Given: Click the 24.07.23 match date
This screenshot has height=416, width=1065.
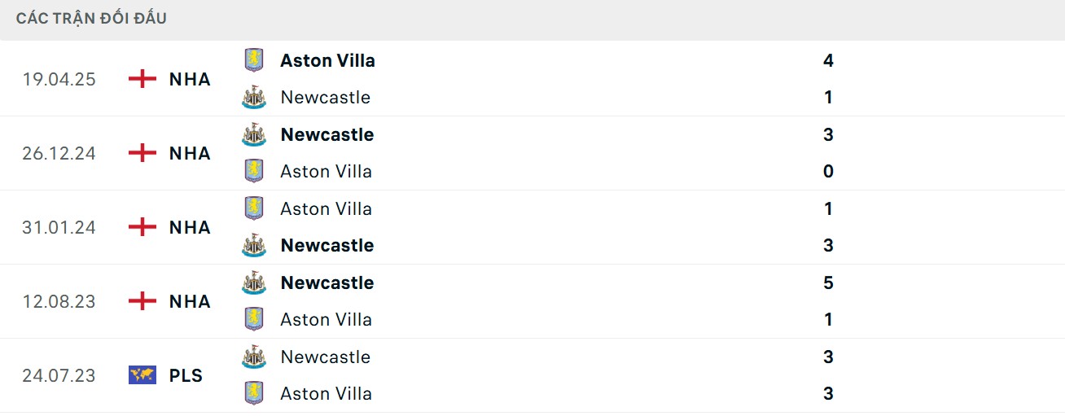Looking at the screenshot, I should click(59, 375).
